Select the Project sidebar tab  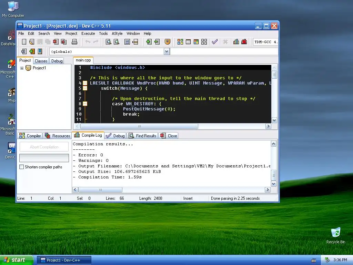point(25,60)
